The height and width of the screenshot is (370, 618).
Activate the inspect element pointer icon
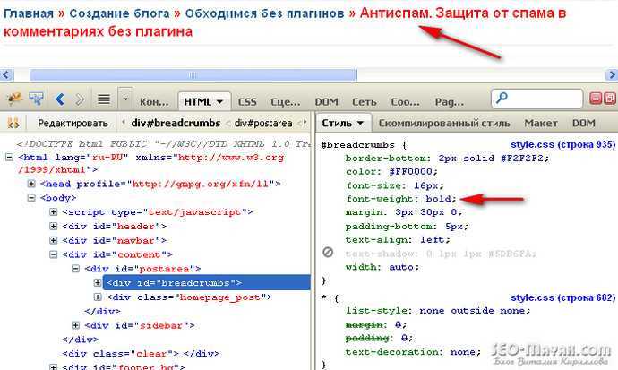(x=36, y=99)
